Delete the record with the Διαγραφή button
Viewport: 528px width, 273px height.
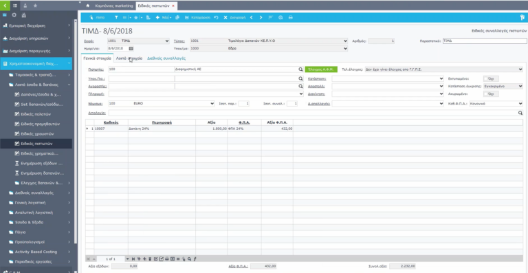tap(234, 17)
